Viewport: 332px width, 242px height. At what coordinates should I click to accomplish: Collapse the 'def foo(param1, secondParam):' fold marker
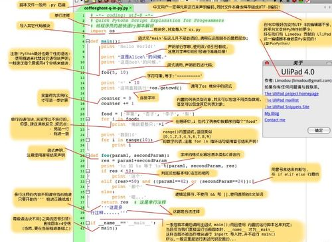[88, 156]
